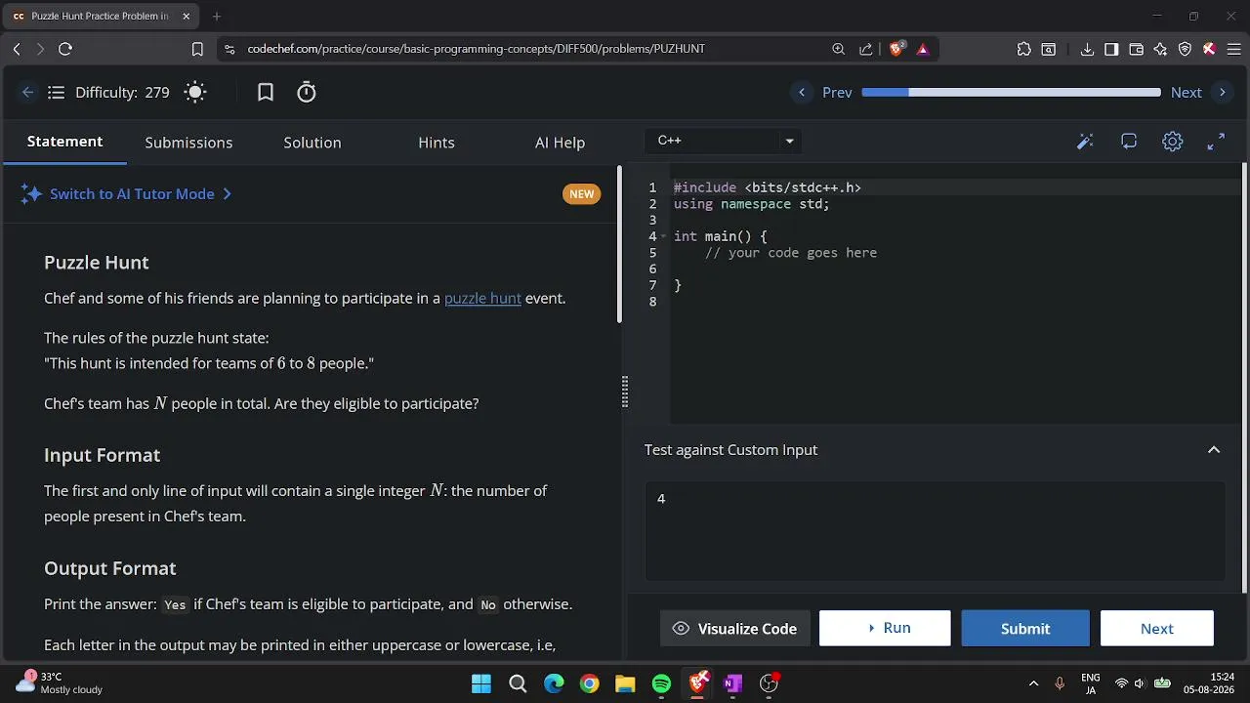Screen dimensions: 1250x703
Task: Open the C++ language dropdown
Action: [x=724, y=141]
